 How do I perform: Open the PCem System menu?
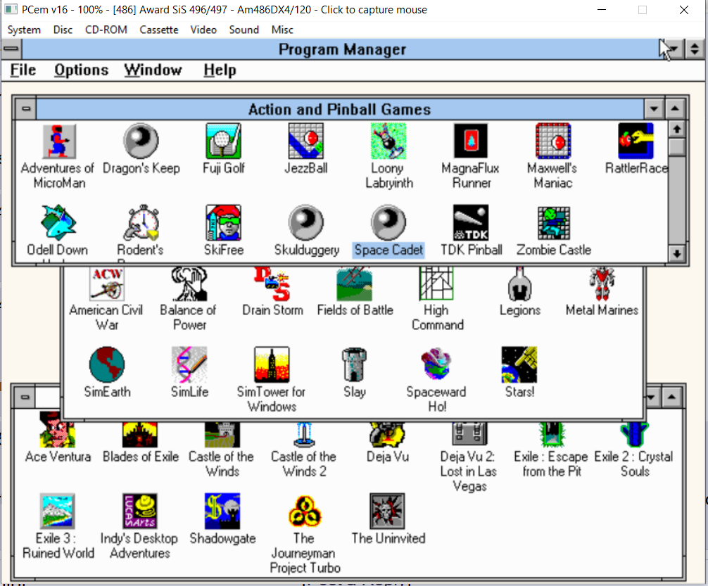pyautogui.click(x=24, y=30)
